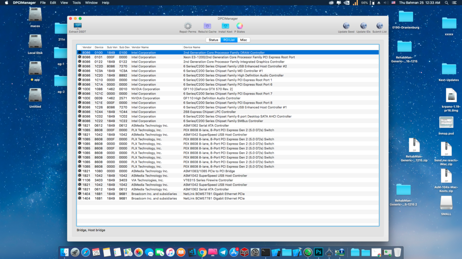The height and width of the screenshot is (259, 462).
Task: Run Repair Perms from the toolbar
Action: click(188, 27)
